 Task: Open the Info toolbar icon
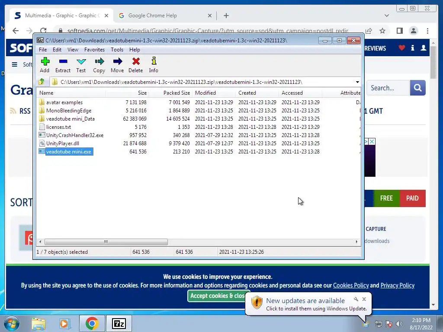[154, 65]
